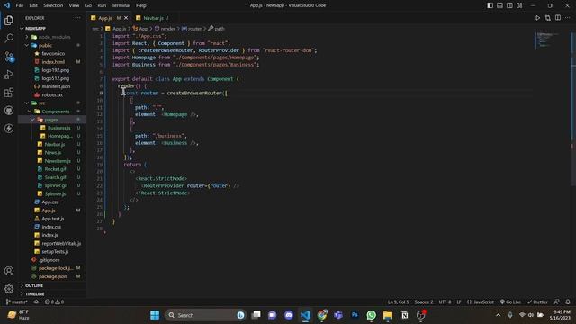Click the Spaces: 2 indentation setting

point(424,302)
